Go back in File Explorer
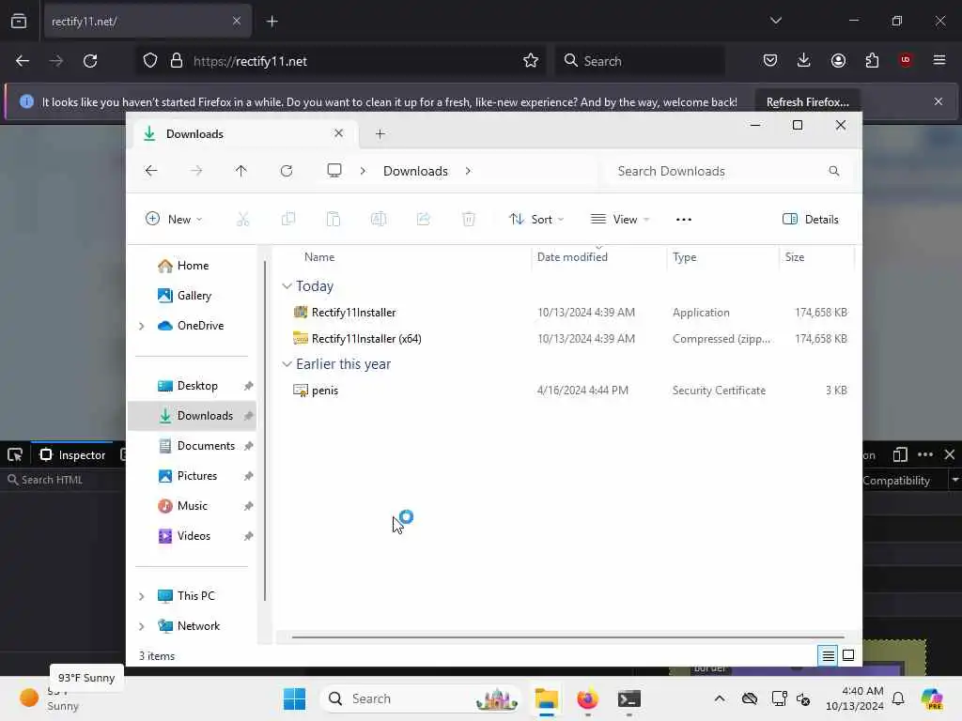Viewport: 962px width, 721px height. [151, 171]
